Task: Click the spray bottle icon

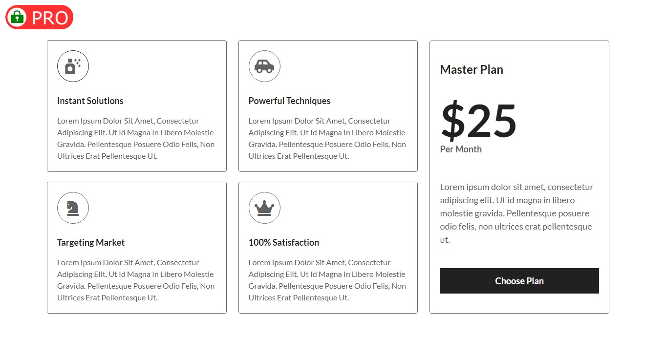Action: [x=73, y=66]
